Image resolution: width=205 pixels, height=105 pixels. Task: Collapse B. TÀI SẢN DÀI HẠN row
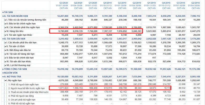pyautogui.click(x=3, y=39)
